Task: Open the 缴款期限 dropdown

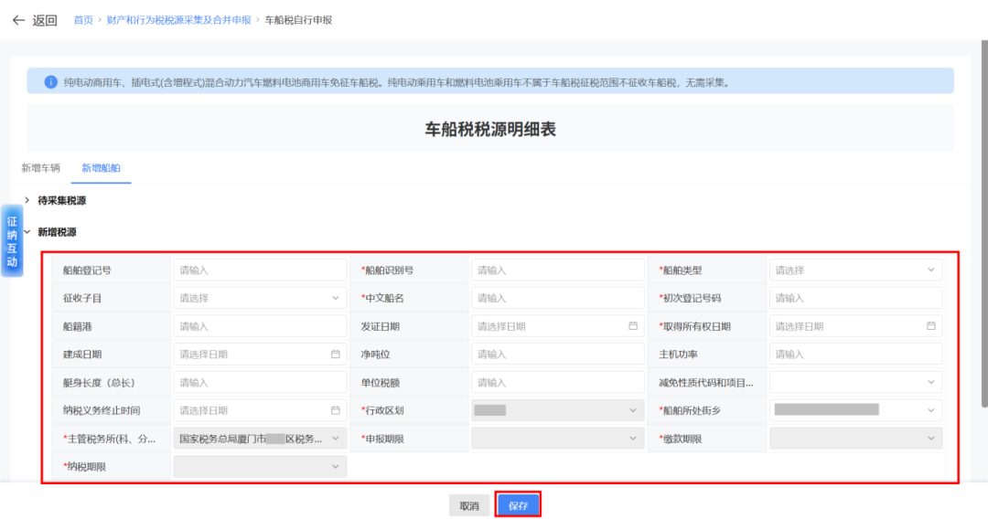Action: pos(855,439)
